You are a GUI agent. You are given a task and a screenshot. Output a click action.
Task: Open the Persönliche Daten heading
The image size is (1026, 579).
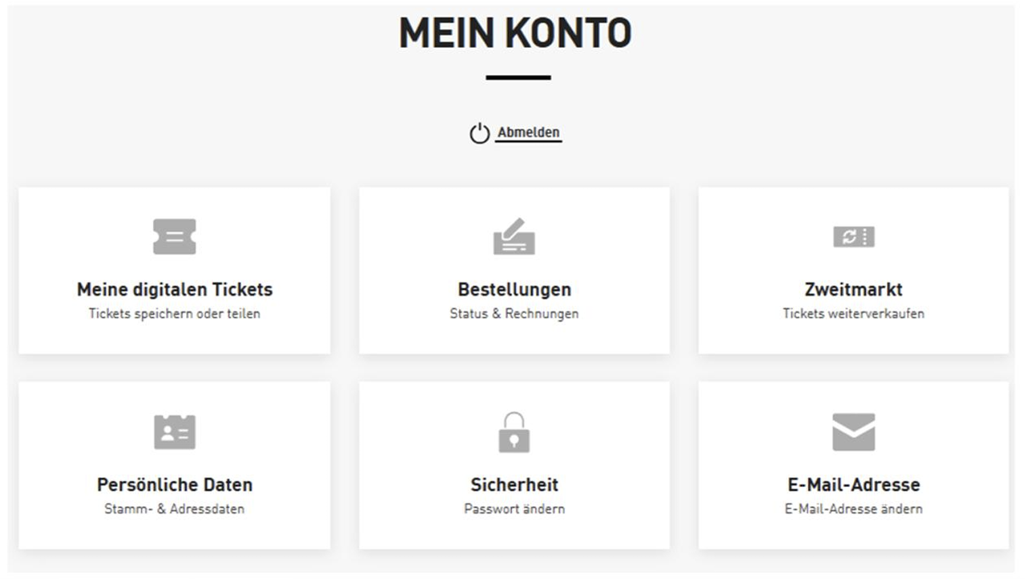coord(175,484)
